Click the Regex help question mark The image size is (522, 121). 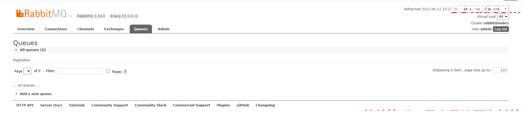(125, 72)
